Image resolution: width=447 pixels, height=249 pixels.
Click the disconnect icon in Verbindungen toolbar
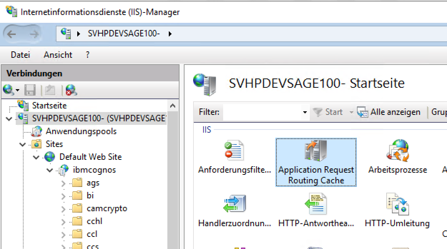click(x=71, y=90)
